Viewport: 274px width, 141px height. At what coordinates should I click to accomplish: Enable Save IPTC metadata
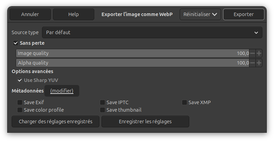pos(102,102)
